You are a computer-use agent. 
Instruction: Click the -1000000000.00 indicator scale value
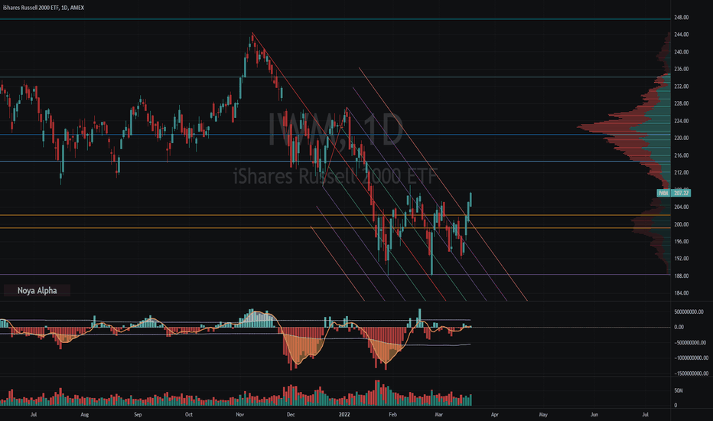coord(691,358)
